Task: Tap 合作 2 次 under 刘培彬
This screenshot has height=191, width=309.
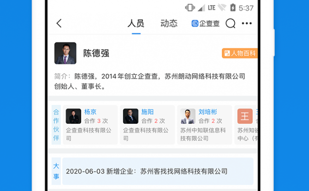Action: 210,121
